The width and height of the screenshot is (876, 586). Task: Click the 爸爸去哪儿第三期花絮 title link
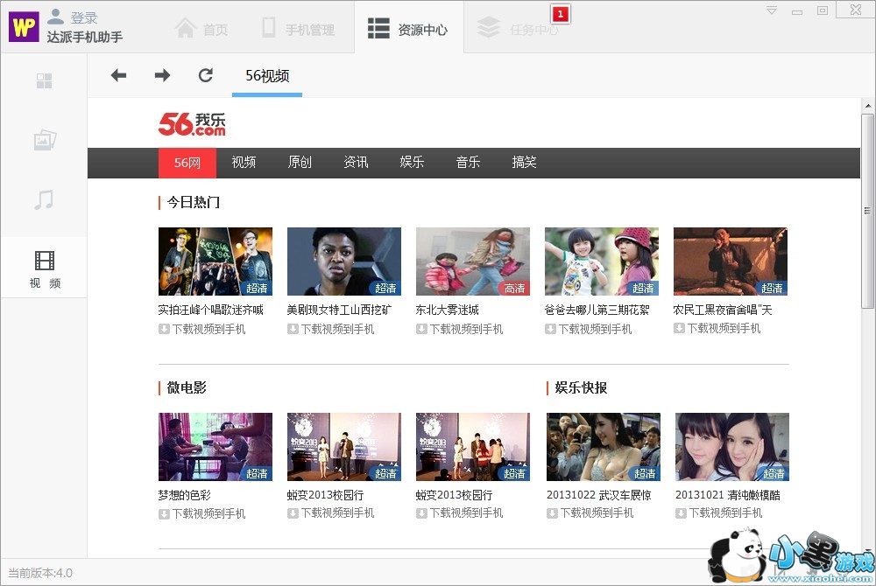pos(597,310)
